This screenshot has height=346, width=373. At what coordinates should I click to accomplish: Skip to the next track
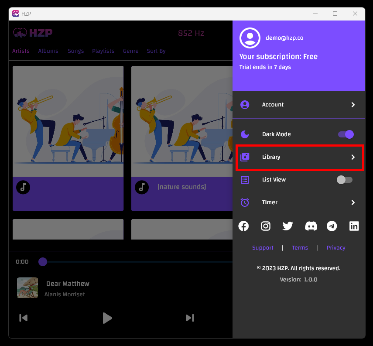[x=190, y=318]
